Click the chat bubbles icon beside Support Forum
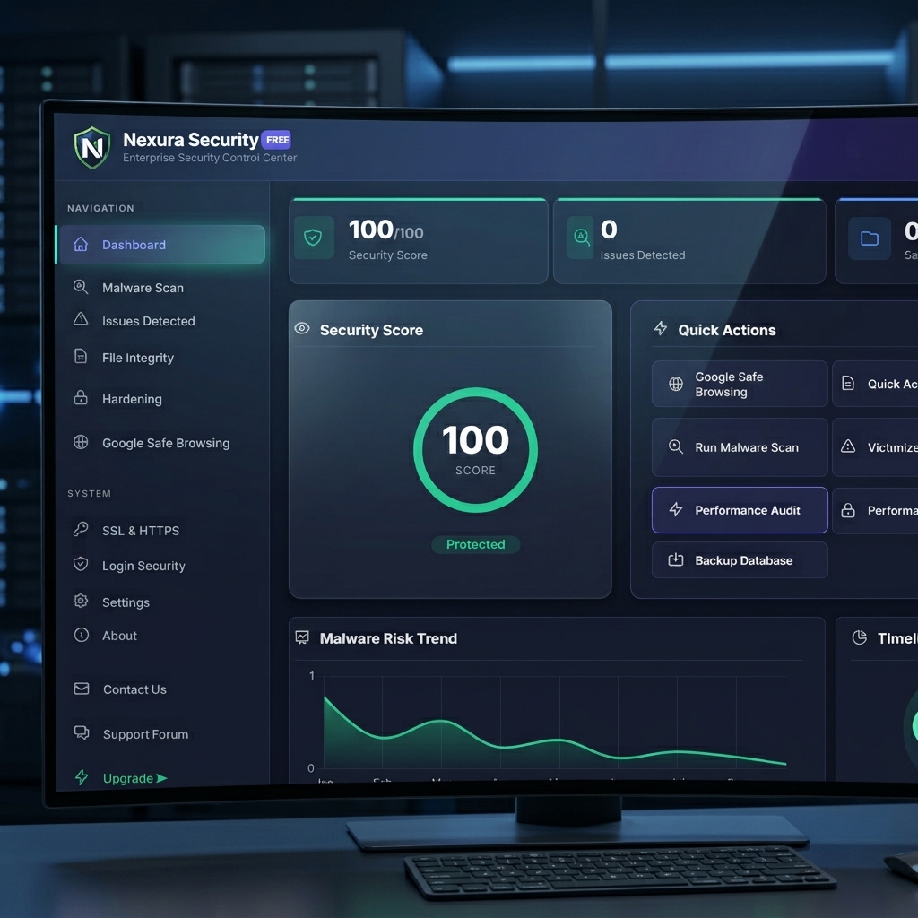918x918 pixels. (x=82, y=732)
